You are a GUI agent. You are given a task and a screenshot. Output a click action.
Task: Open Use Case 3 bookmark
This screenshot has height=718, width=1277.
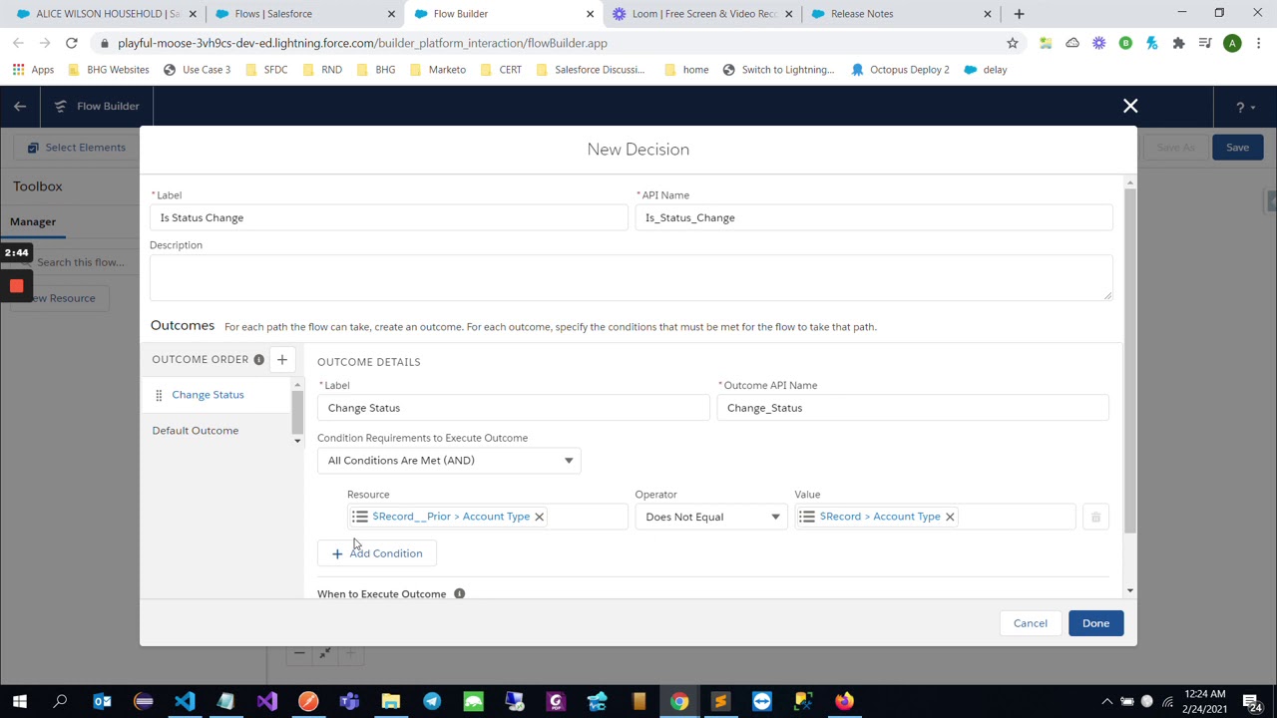click(197, 70)
